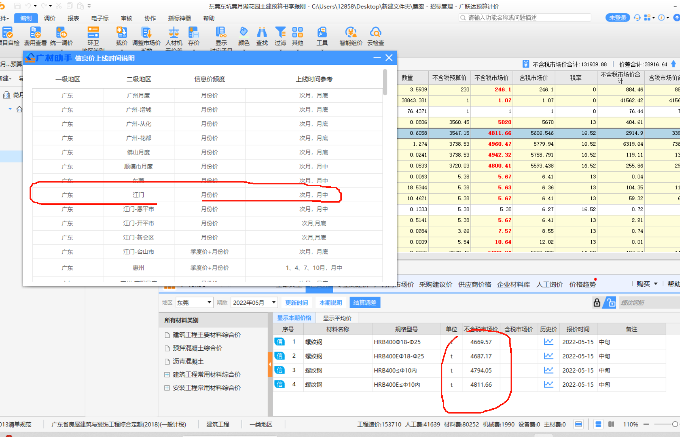Collapse the tree node arrow beside home icon
Viewport: 680px width, 437px height.
10,109
